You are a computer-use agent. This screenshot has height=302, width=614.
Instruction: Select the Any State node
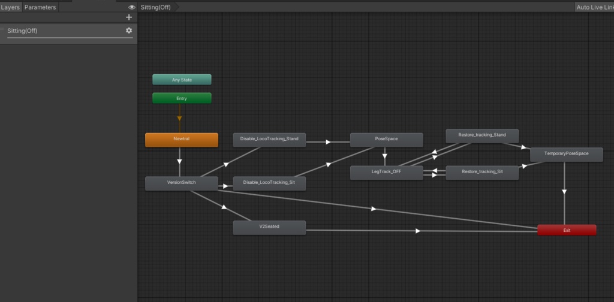point(182,80)
